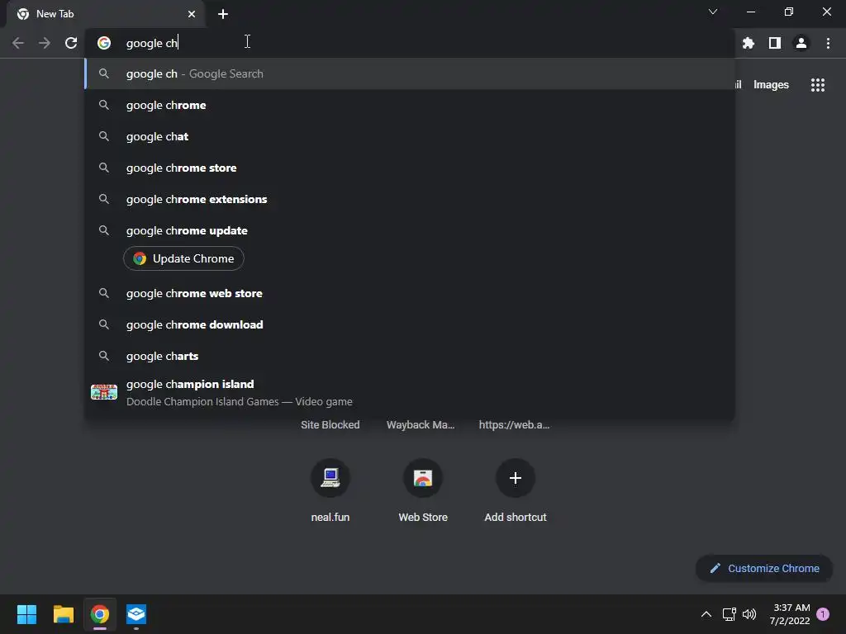Open the Web Store shortcut
The height and width of the screenshot is (634, 846).
click(x=423, y=490)
